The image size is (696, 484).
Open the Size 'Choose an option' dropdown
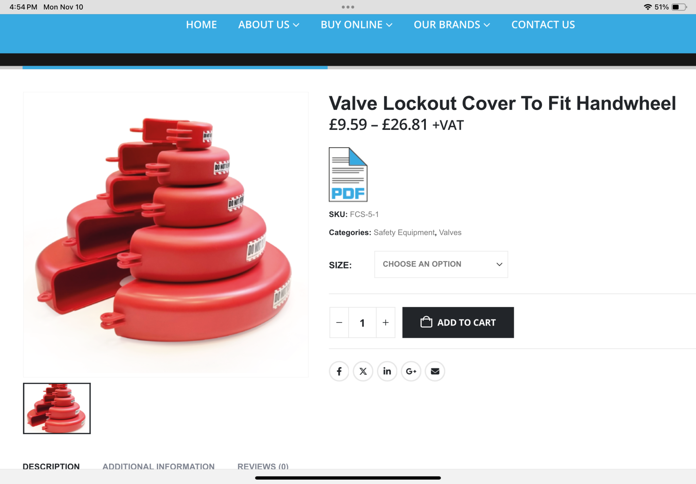(441, 264)
